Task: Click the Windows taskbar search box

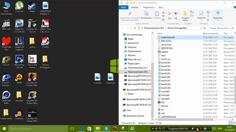Action: pos(38,129)
